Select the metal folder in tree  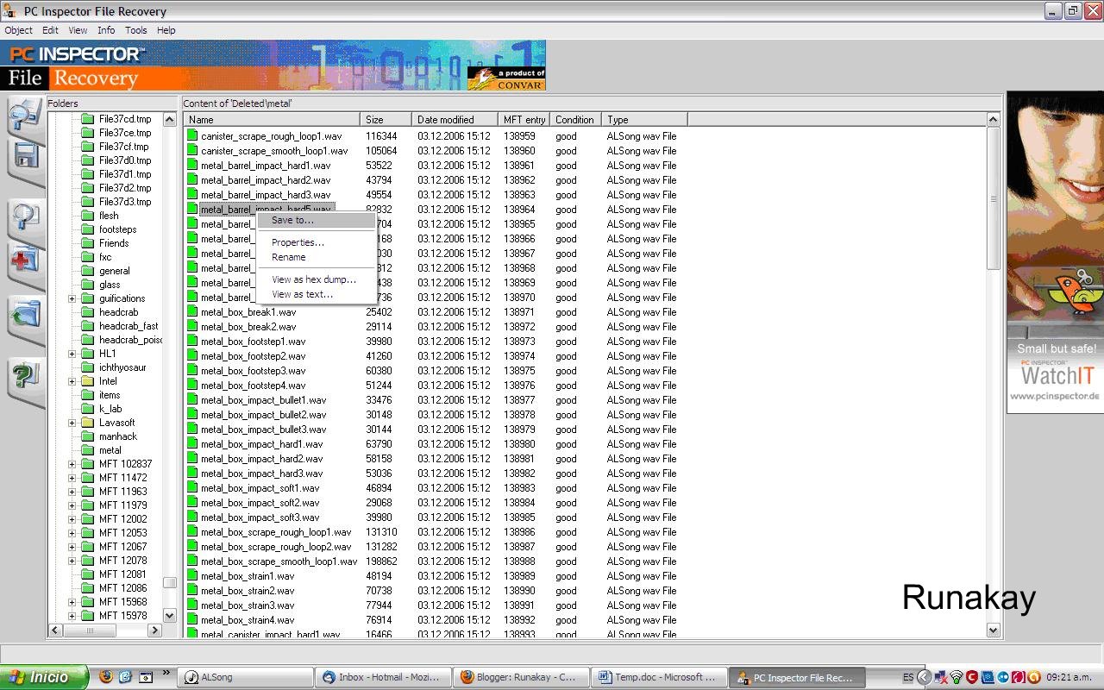click(110, 450)
